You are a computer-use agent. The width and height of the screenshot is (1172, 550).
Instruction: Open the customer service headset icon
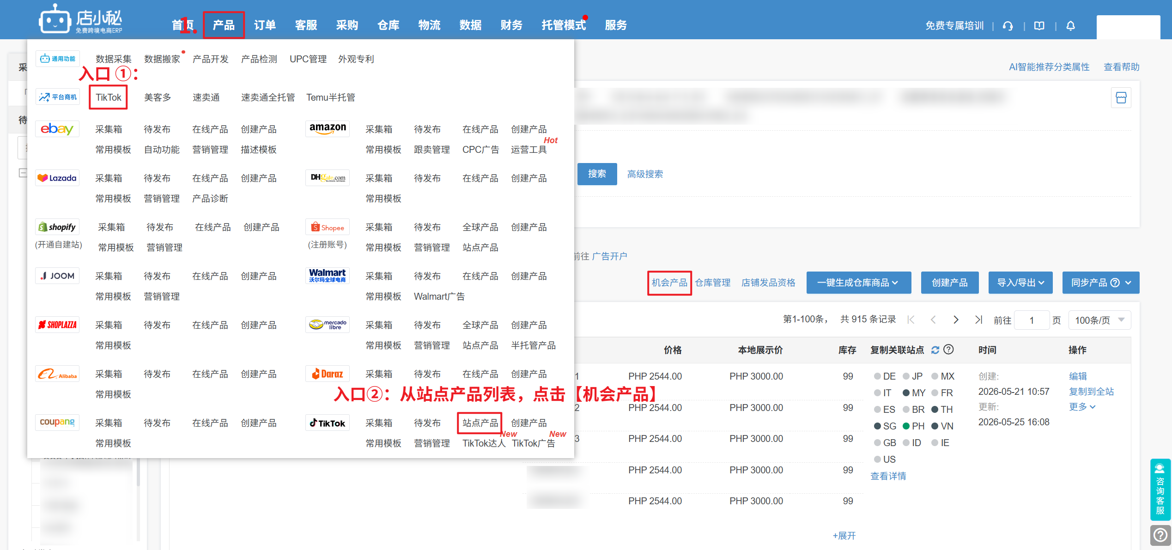[x=1008, y=26]
